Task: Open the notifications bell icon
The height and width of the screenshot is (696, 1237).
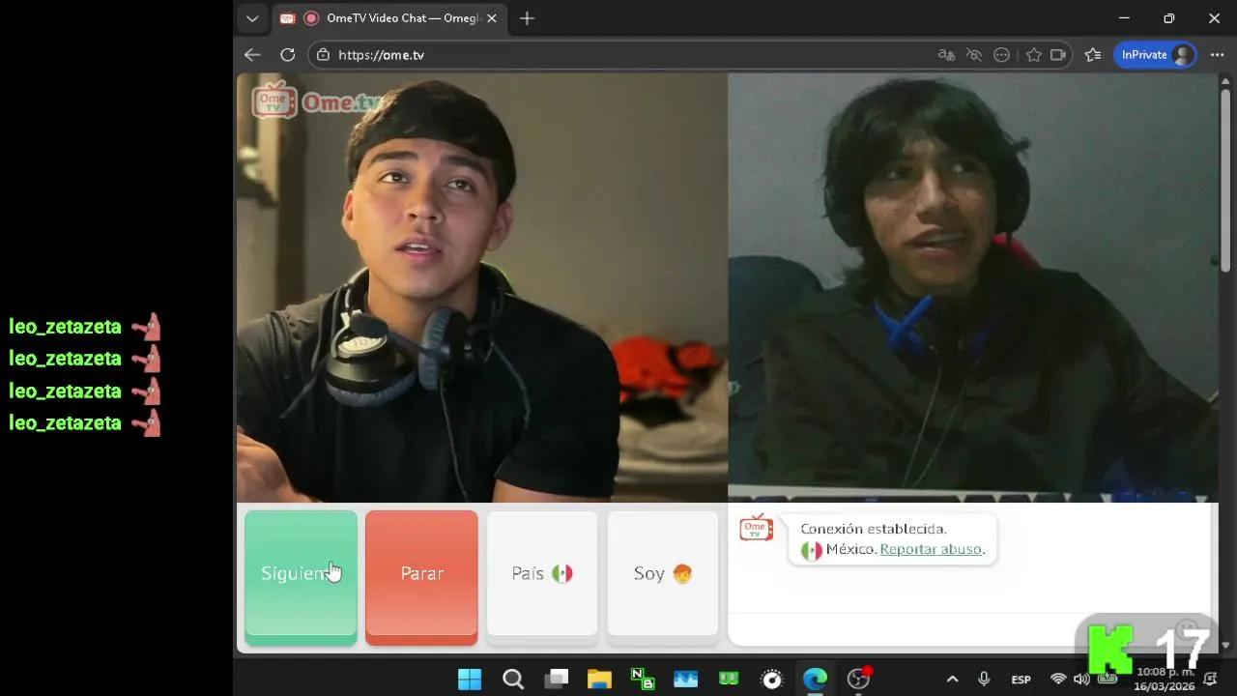Action: [1210, 680]
